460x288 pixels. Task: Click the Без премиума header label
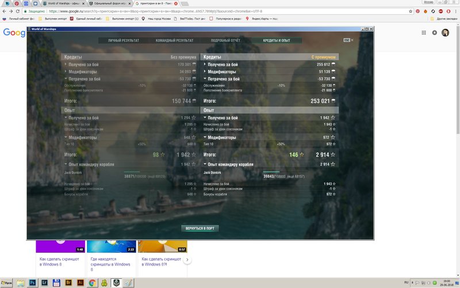point(183,57)
